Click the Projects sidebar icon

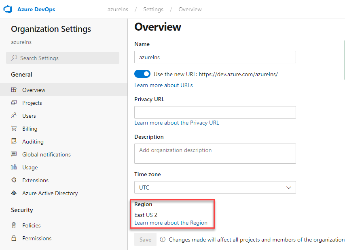pos(14,103)
